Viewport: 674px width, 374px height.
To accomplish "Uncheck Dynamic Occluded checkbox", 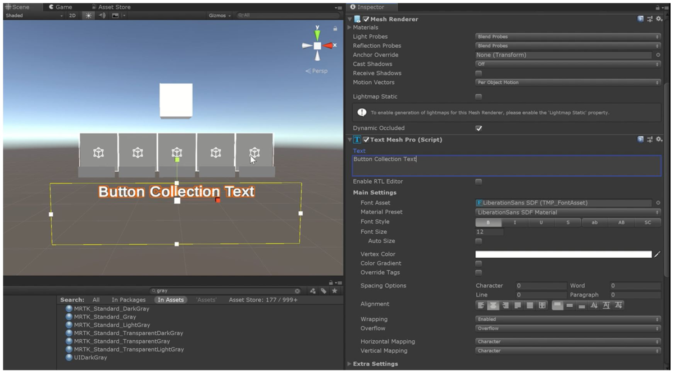I will tap(479, 128).
